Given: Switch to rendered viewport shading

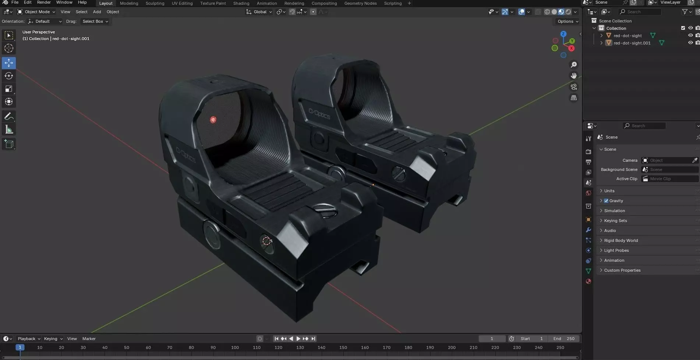Looking at the screenshot, I should tap(568, 12).
